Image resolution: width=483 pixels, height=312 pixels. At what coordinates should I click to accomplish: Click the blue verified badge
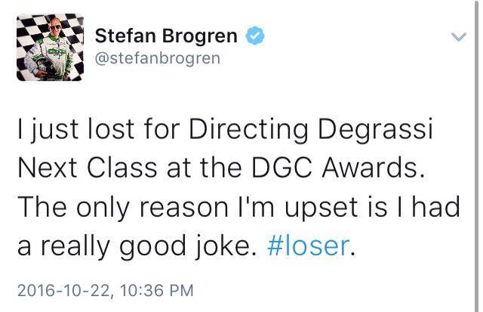pos(254,35)
